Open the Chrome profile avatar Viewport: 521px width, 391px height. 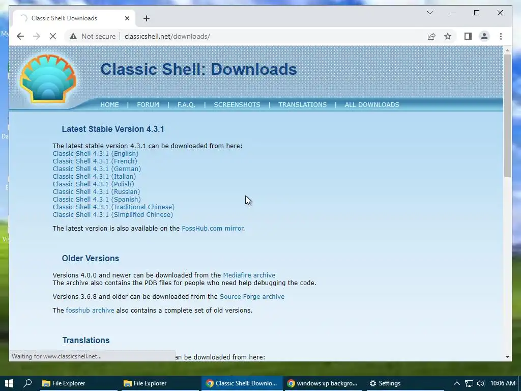click(484, 36)
